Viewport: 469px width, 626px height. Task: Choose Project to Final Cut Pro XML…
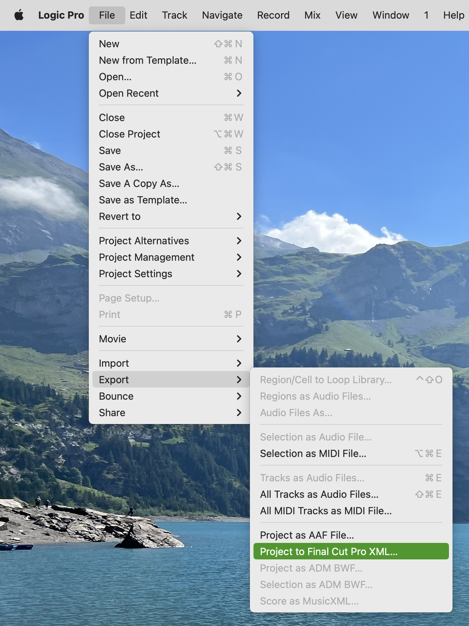(x=351, y=552)
